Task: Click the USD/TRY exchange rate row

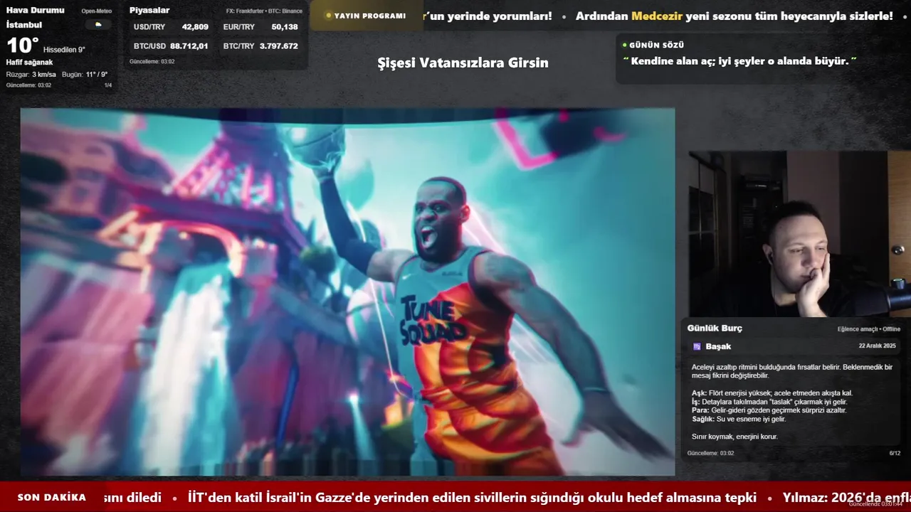Action: [171, 27]
